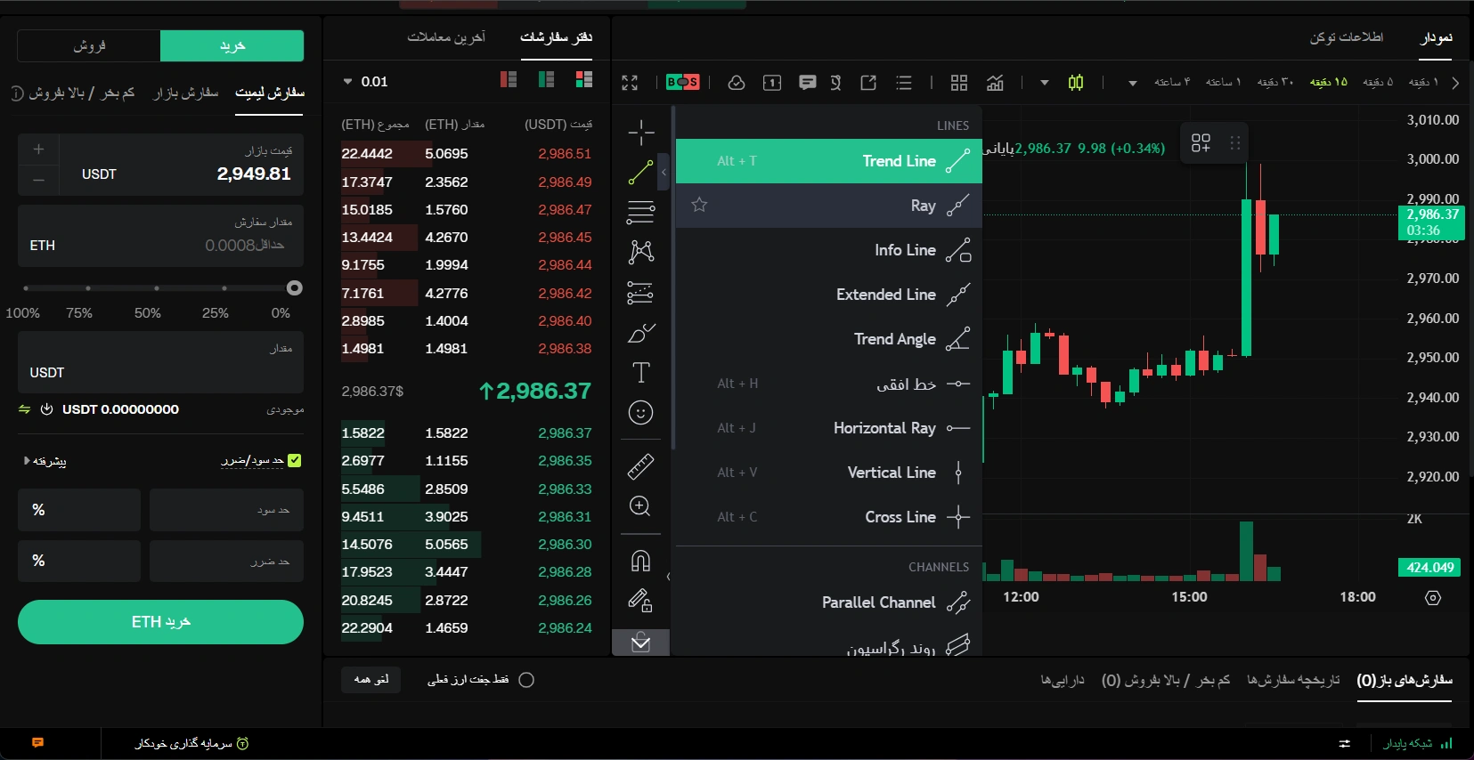Screen dimensions: 1474x760
Task: Click the fullscreen chart icon
Action: point(630,83)
